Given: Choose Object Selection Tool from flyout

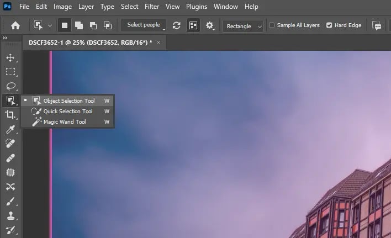Looking at the screenshot, I should (x=67, y=101).
